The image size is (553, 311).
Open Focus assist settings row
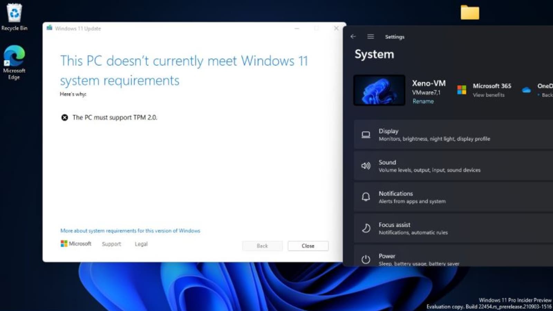click(453, 228)
